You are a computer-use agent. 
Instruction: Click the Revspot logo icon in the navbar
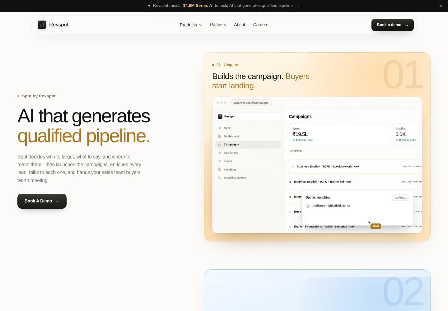42,25
